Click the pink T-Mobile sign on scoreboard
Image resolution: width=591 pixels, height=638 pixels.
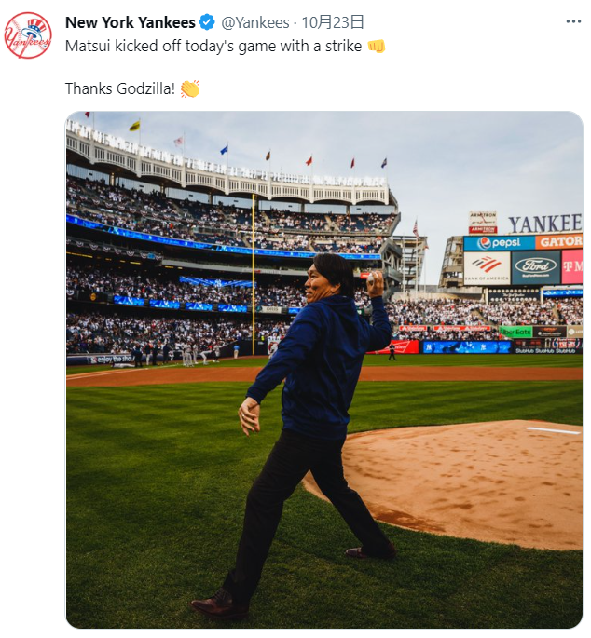coord(571,267)
